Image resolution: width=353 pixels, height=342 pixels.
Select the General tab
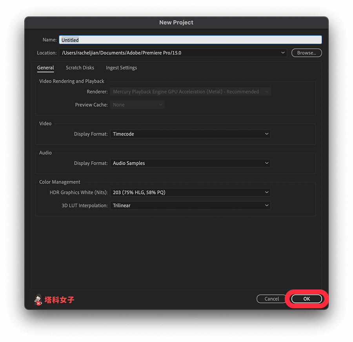click(x=45, y=67)
